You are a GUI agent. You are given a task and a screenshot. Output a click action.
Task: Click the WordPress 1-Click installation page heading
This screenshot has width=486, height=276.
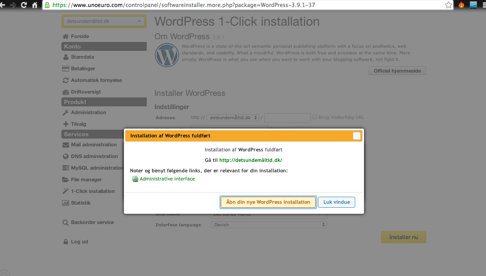237,21
